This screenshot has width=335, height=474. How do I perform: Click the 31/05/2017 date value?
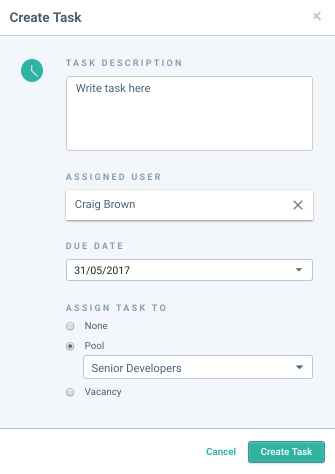pyautogui.click(x=102, y=270)
